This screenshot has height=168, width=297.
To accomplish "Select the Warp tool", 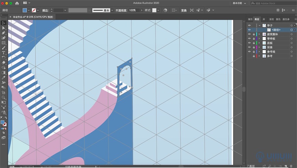I will click(x=3, y=82).
